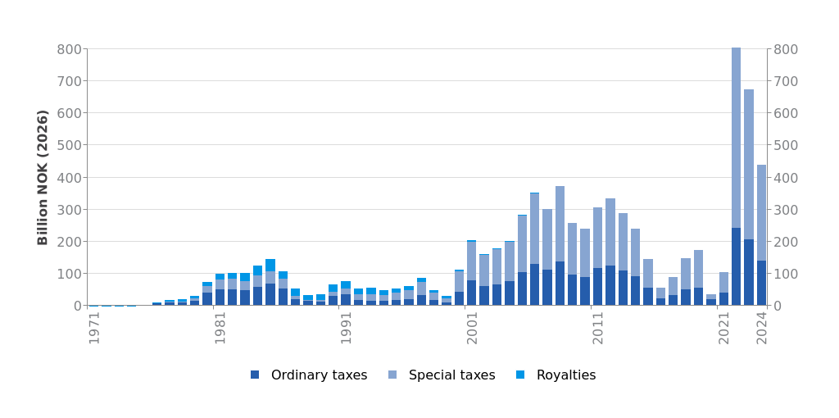The width and height of the screenshot is (839, 418).
Task: Click the Royalties legend color marker
Action: (x=520, y=375)
